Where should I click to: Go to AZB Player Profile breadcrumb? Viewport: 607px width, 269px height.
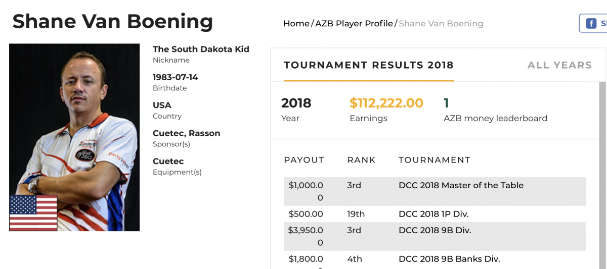354,24
